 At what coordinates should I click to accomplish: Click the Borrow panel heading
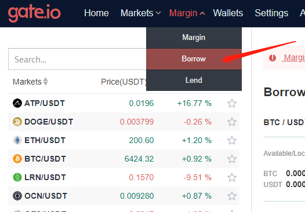(x=284, y=92)
